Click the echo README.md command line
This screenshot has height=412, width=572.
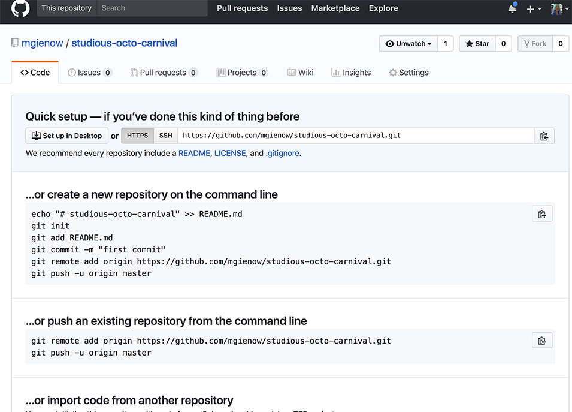coord(137,214)
